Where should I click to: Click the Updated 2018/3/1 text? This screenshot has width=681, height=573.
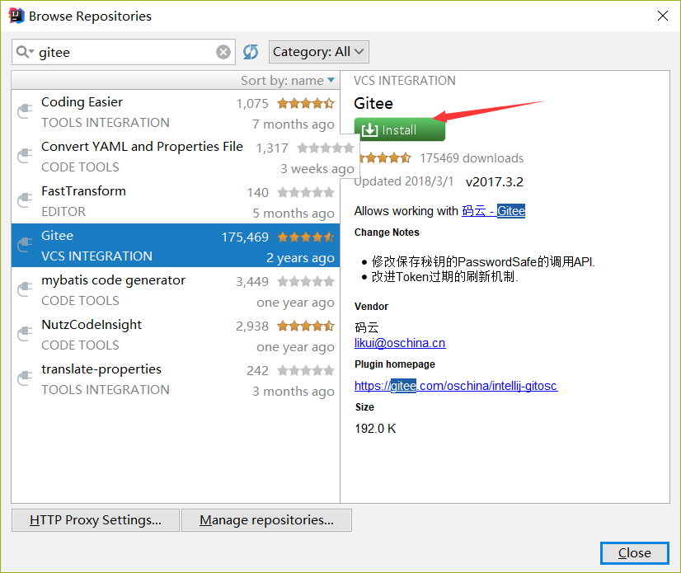tap(404, 181)
